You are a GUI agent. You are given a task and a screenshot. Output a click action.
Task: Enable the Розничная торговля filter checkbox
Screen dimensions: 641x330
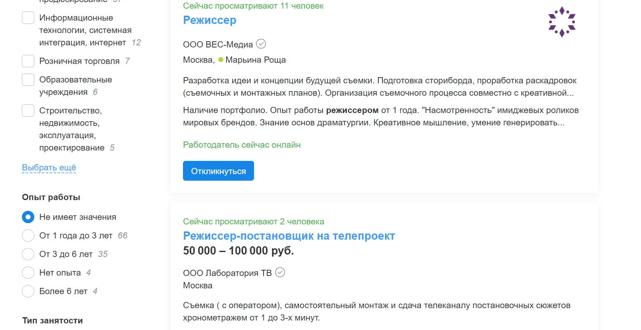point(28,61)
